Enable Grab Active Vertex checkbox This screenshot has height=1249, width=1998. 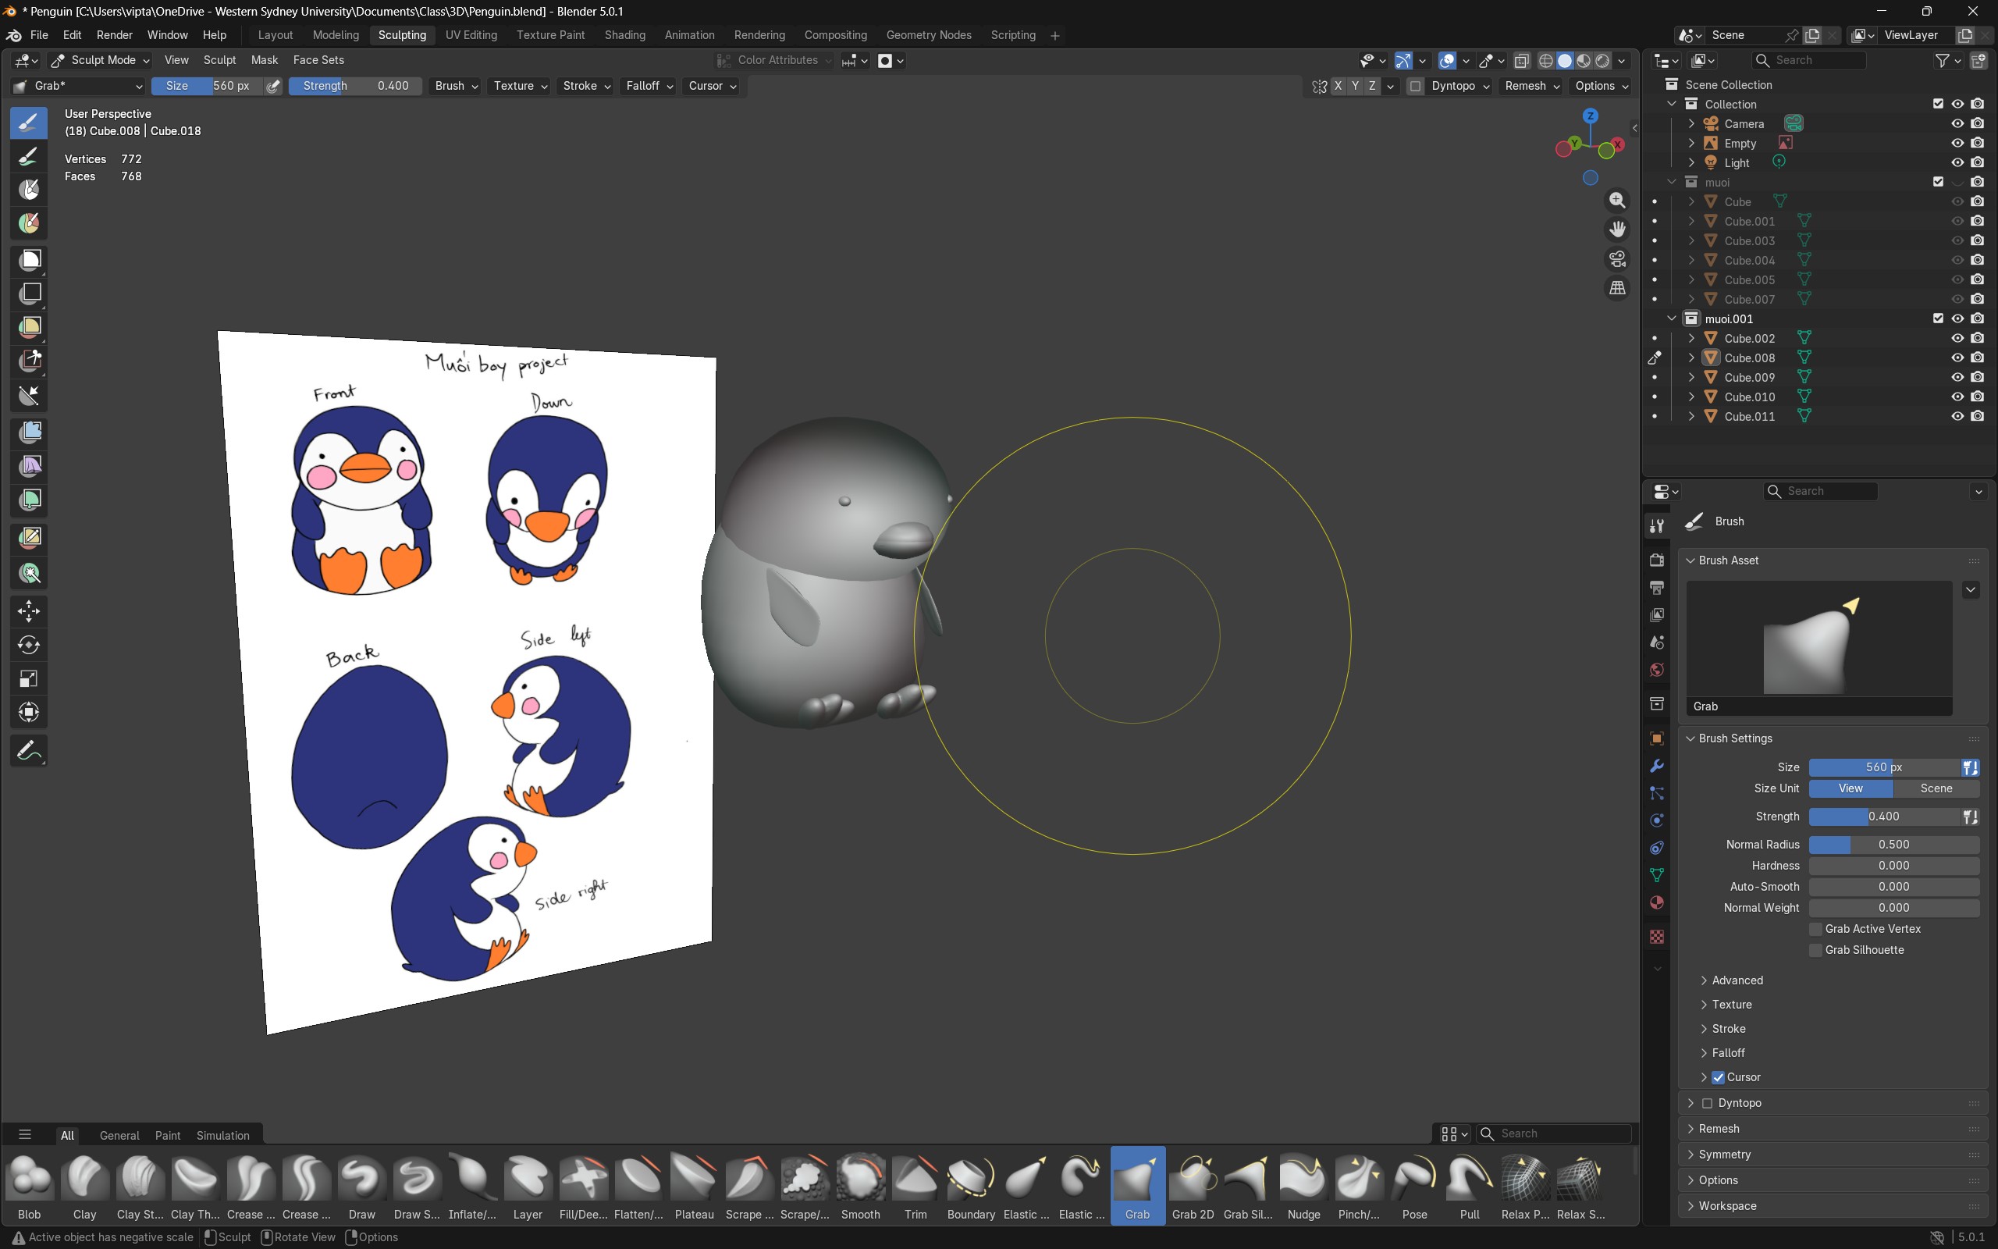tap(1815, 929)
